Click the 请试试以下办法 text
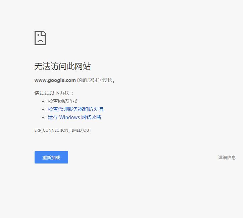Image resolution: width=243 pixels, height=218 pixels. click(54, 93)
